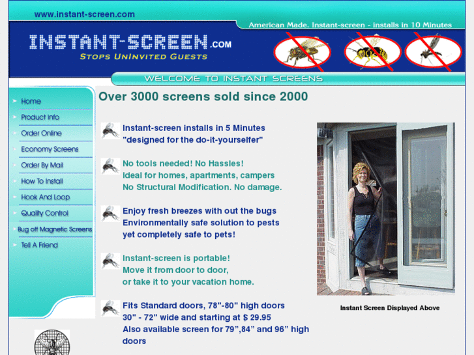Go to Quality Control page
Screen dimensions: 474x355
coord(45,213)
